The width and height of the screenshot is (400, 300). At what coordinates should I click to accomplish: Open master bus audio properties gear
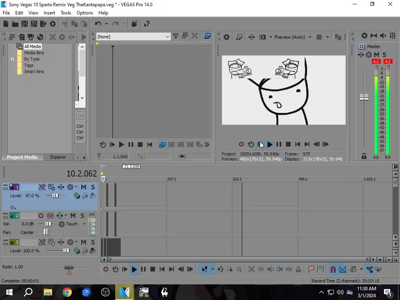click(x=364, y=36)
